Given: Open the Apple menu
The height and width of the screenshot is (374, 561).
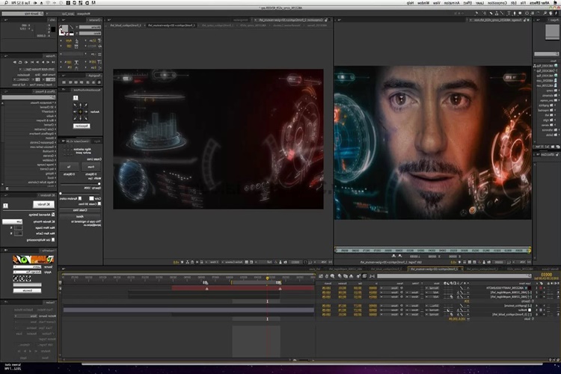Looking at the screenshot, I should click(555, 3).
